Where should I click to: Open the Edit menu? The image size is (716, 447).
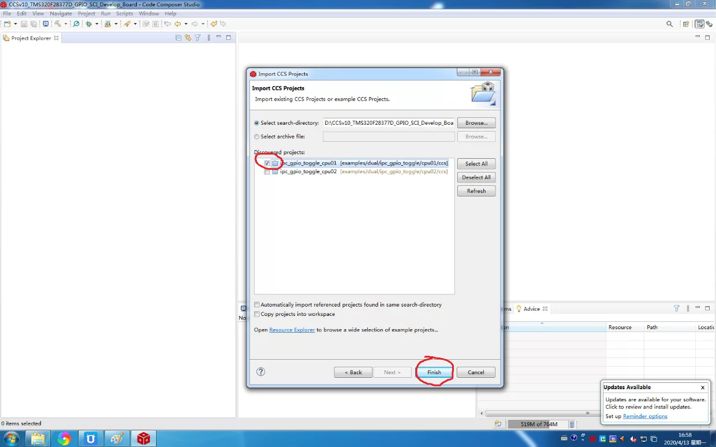coord(21,13)
